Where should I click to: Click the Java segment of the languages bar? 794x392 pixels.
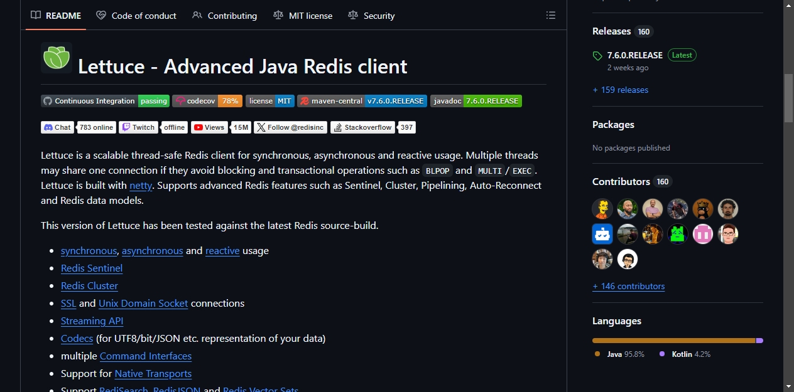click(x=673, y=341)
